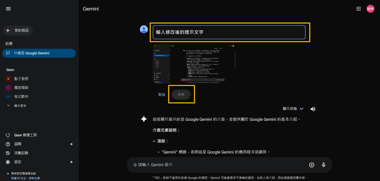The width and height of the screenshot is (380, 181).
Task: Click the edit prompt text field
Action: pyautogui.click(x=229, y=32)
